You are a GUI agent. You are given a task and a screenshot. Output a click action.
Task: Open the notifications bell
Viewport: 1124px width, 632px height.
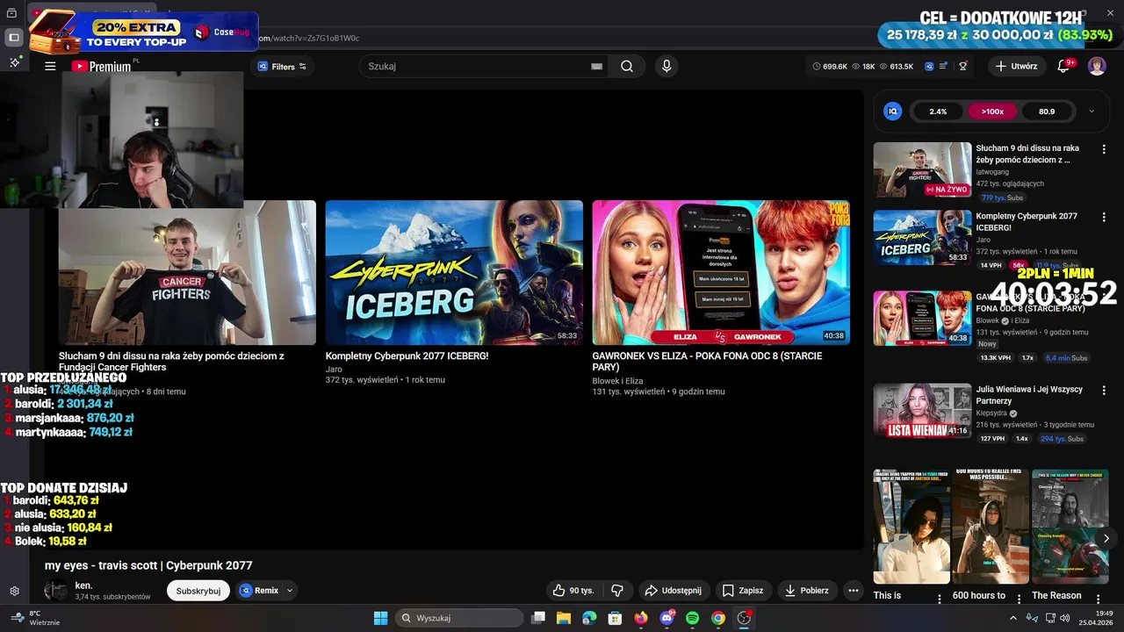coord(1063,66)
